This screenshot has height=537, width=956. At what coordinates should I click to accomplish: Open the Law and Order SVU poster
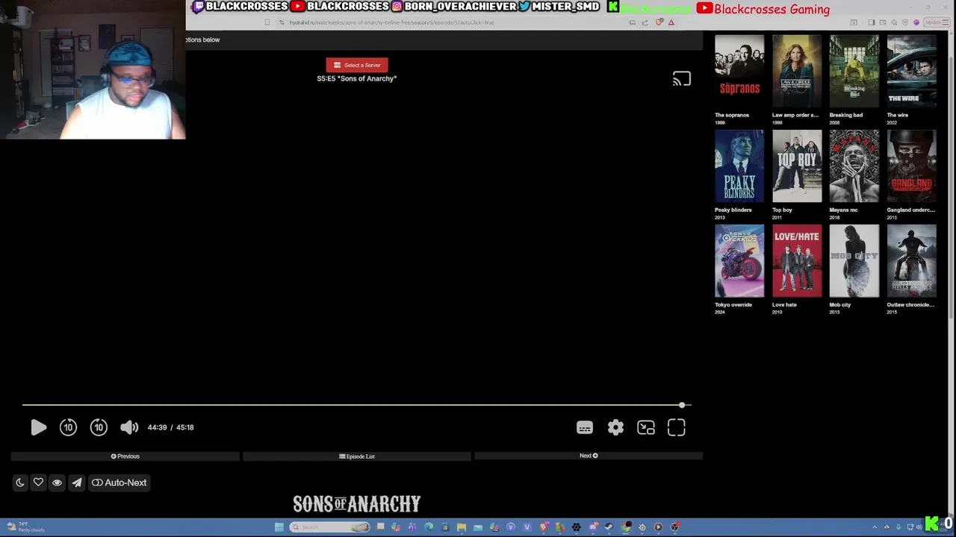797,71
